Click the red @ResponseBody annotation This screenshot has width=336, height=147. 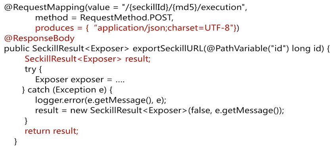[39, 39]
